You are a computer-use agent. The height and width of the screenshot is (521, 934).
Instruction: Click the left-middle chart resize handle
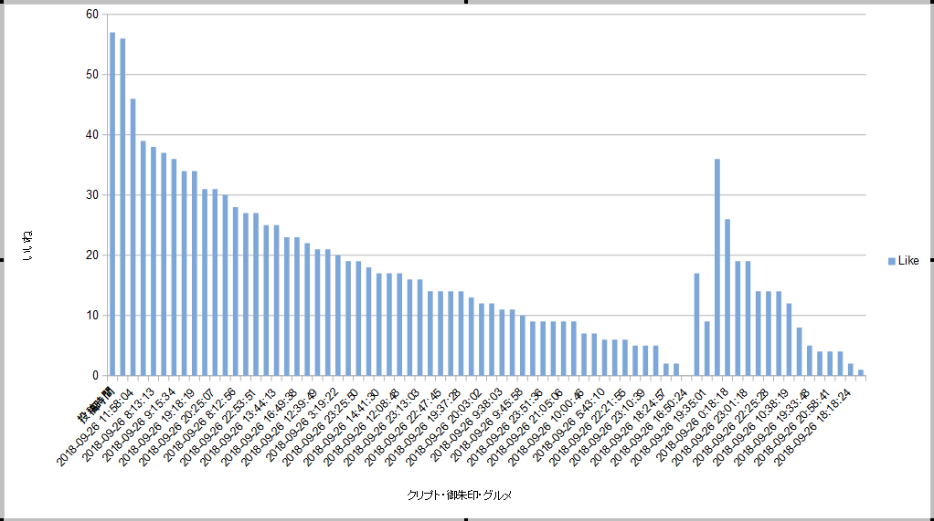point(2,260)
